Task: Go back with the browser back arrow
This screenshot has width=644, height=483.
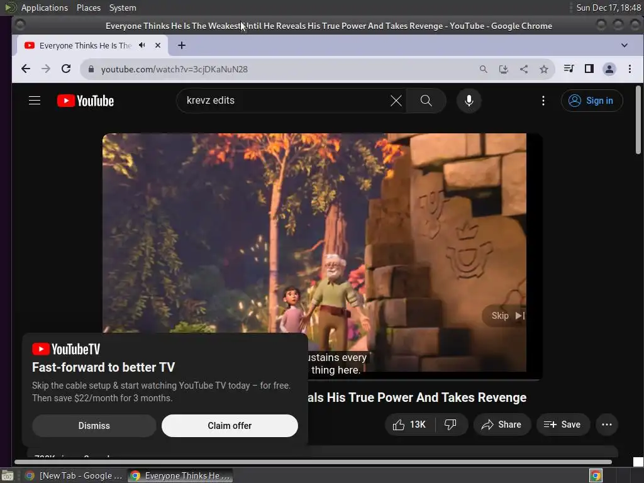Action: point(25,69)
